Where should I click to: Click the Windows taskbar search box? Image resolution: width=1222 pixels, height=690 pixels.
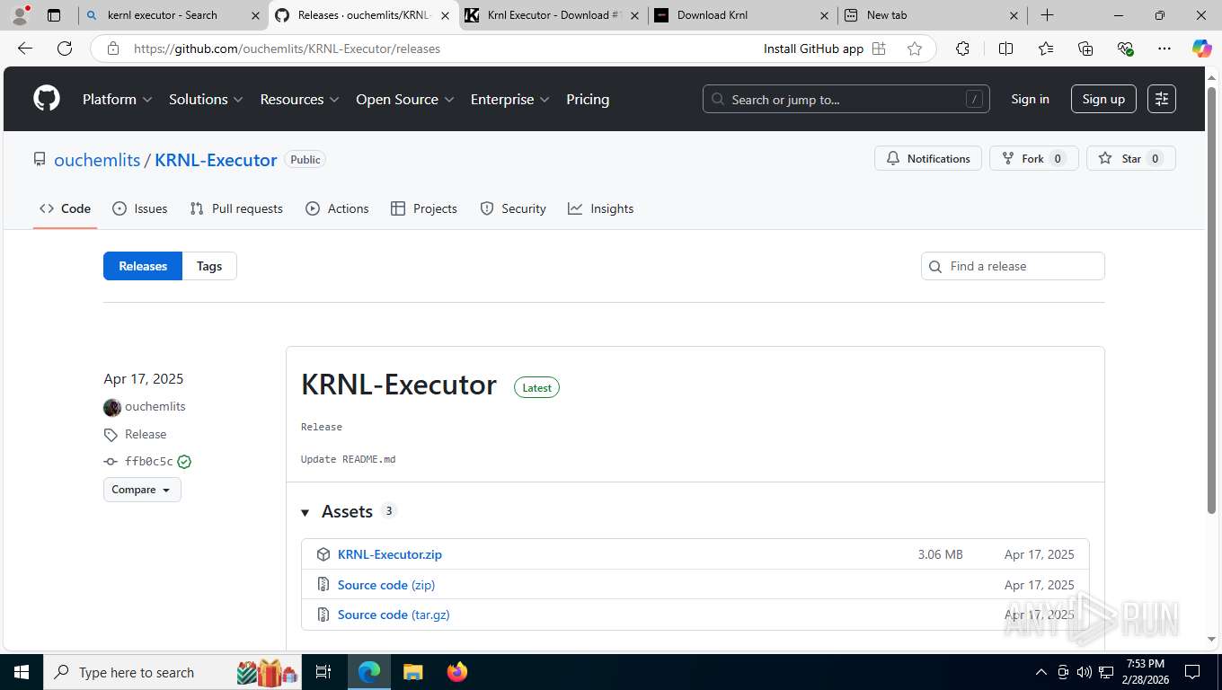click(x=173, y=672)
